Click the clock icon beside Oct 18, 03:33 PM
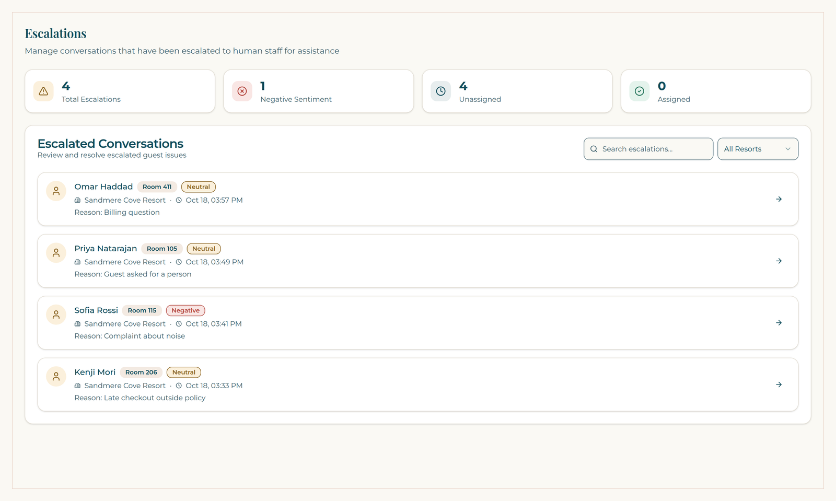Image resolution: width=836 pixels, height=501 pixels. [179, 386]
